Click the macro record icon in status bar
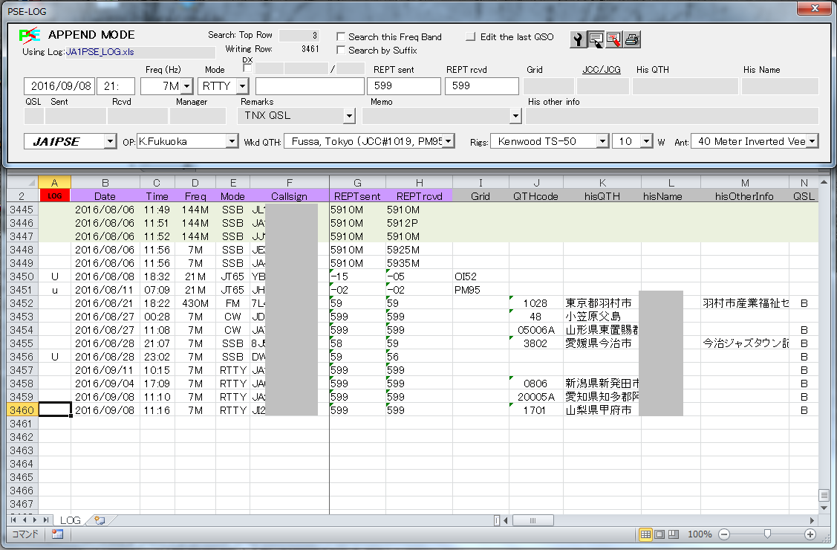Image resolution: width=837 pixels, height=550 pixels. coord(57,534)
